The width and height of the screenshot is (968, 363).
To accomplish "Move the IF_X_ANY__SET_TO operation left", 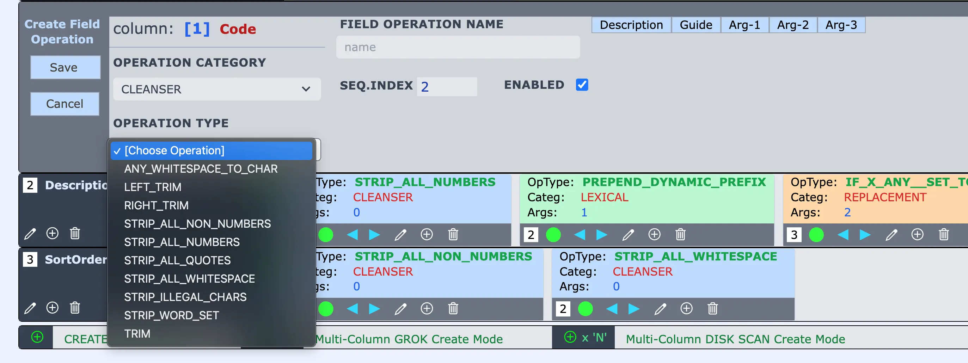I will [843, 235].
